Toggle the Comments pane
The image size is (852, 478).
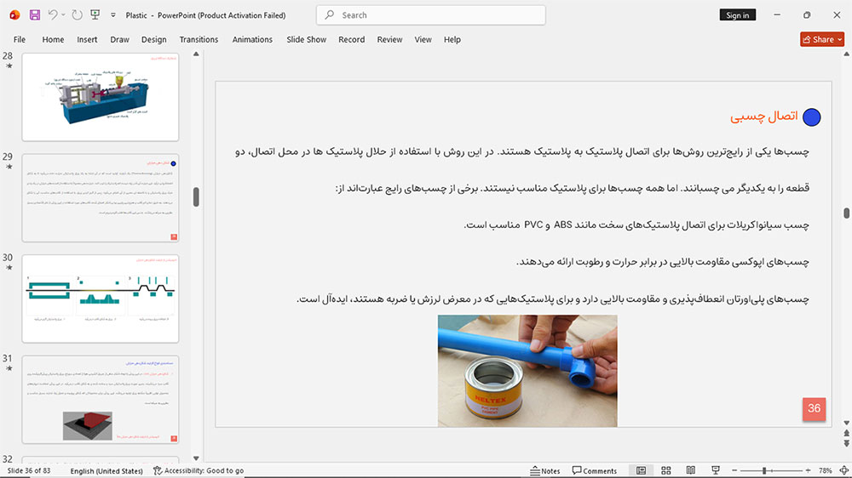[x=595, y=470]
